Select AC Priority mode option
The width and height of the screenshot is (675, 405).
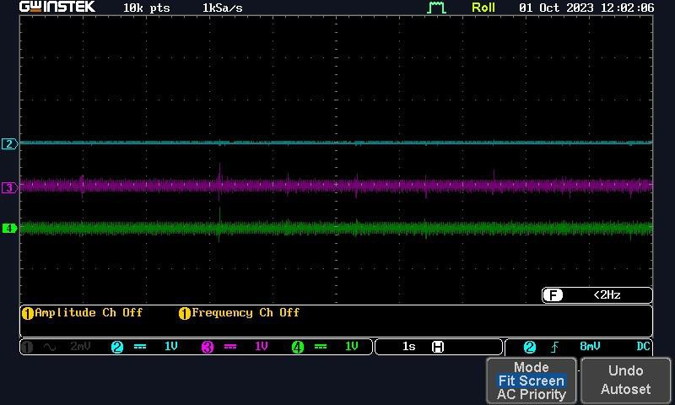pyautogui.click(x=531, y=394)
